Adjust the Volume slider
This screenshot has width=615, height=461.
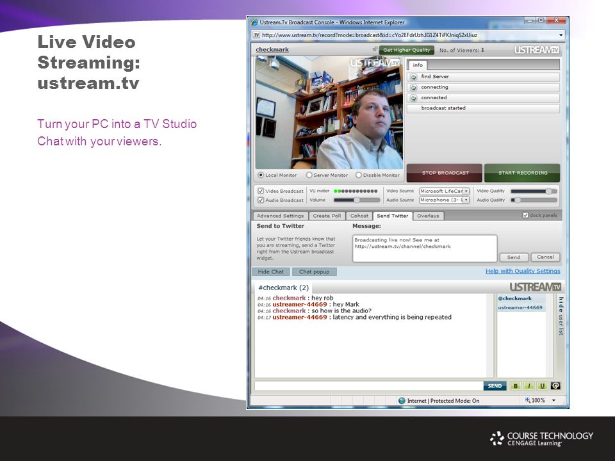point(357,200)
